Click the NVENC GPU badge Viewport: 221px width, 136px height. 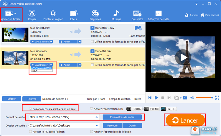[151, 109]
